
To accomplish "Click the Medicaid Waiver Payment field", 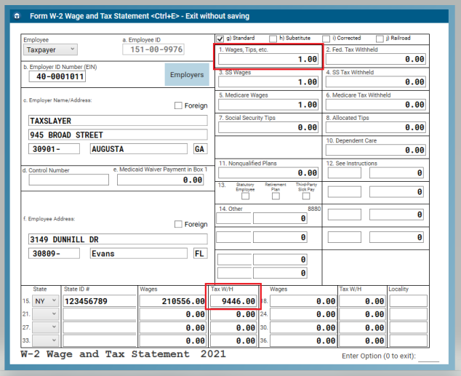I will click(x=161, y=180).
